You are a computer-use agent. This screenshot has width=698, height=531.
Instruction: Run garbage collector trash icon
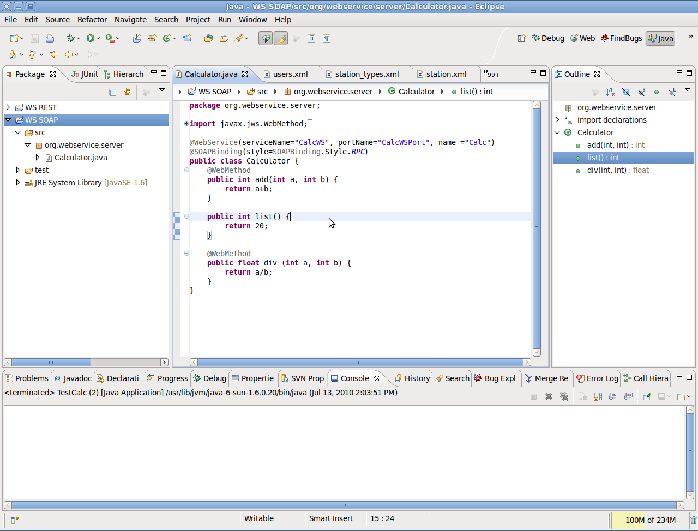click(x=694, y=520)
